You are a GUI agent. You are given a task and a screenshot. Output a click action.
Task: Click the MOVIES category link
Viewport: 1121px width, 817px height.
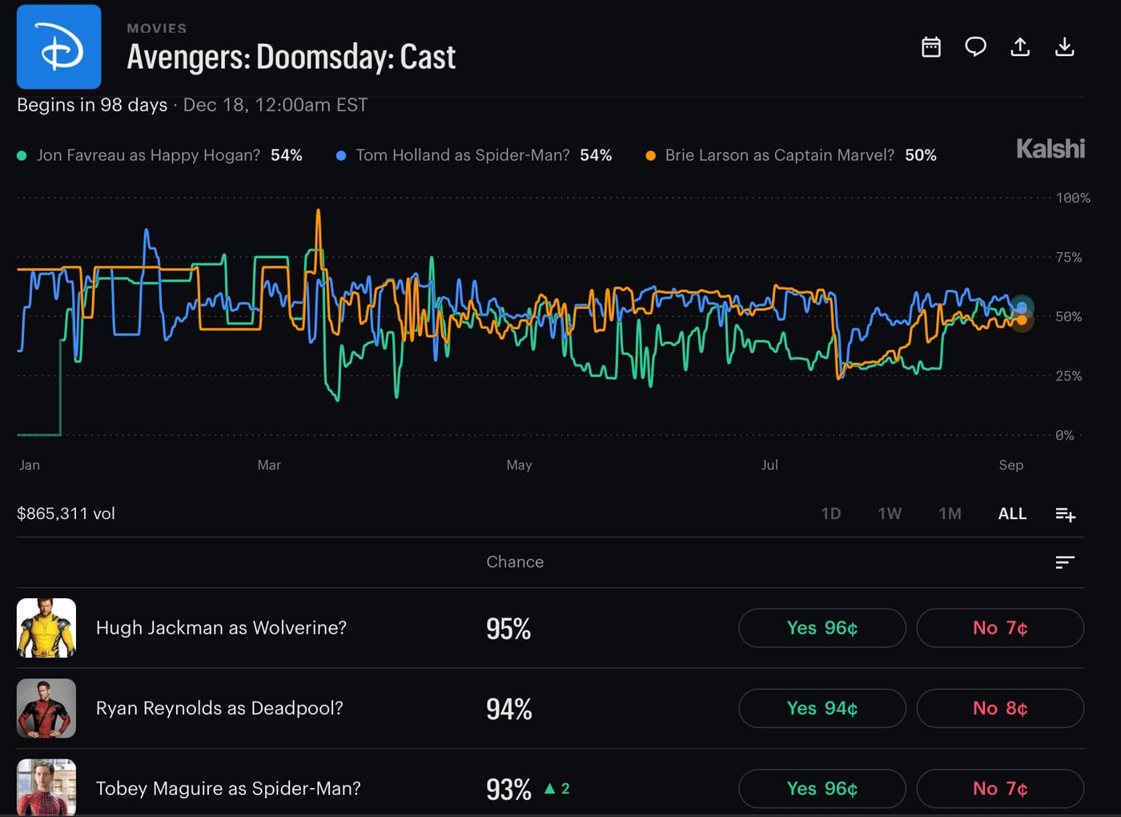tap(157, 28)
